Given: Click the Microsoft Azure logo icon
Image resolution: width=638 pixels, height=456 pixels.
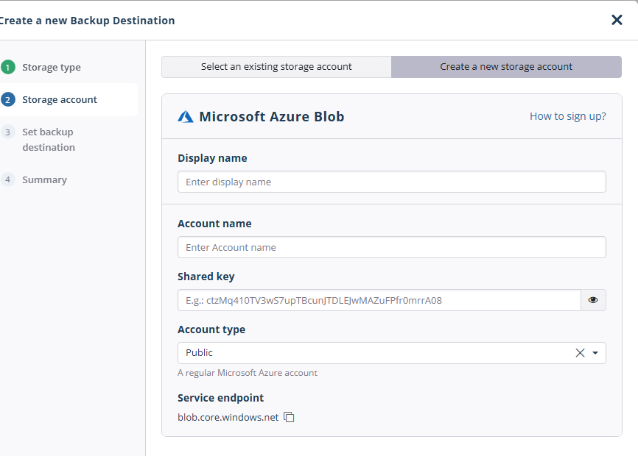Looking at the screenshot, I should coord(186,116).
